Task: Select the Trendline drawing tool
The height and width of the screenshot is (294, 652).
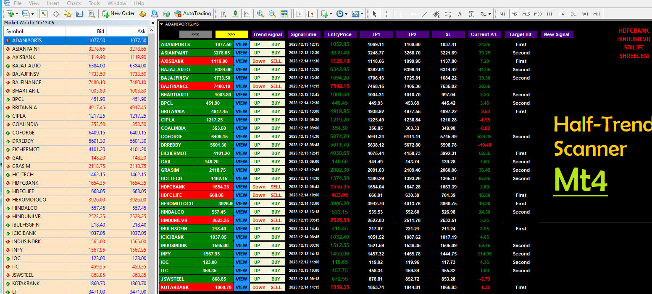Action: 424,14
